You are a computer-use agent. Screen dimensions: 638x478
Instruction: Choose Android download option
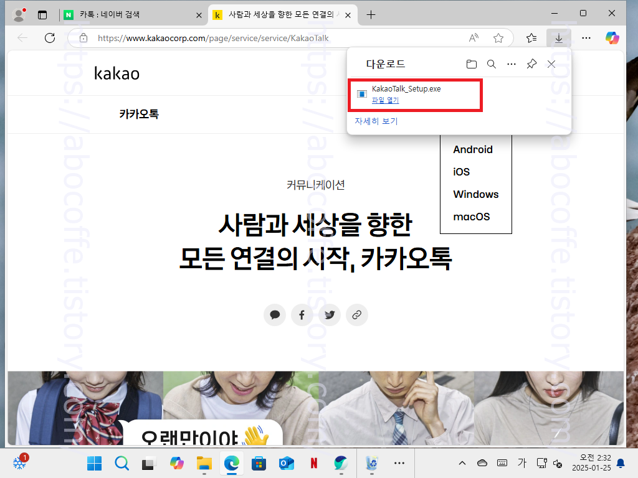click(473, 149)
